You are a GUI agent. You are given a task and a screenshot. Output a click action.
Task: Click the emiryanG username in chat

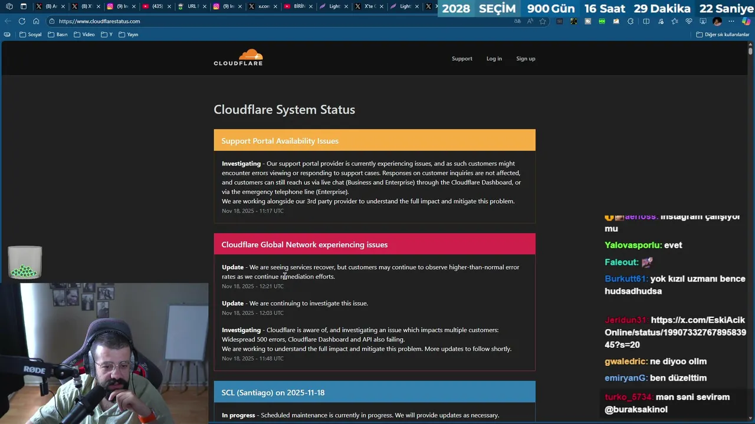point(625,377)
